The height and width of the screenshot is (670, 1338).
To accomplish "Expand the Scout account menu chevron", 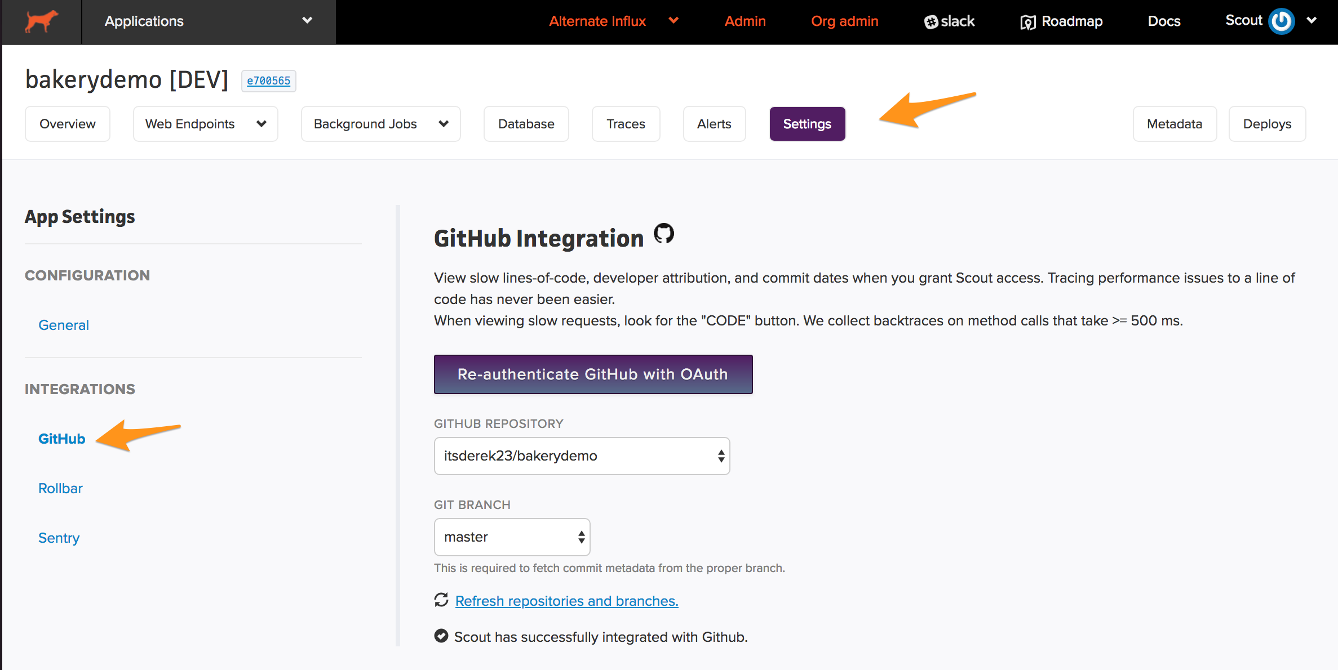I will 1312,20.
